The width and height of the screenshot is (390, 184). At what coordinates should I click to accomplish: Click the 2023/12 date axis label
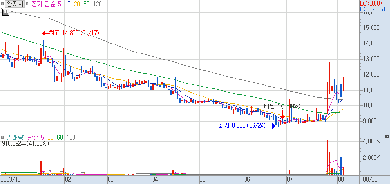coord(10,179)
